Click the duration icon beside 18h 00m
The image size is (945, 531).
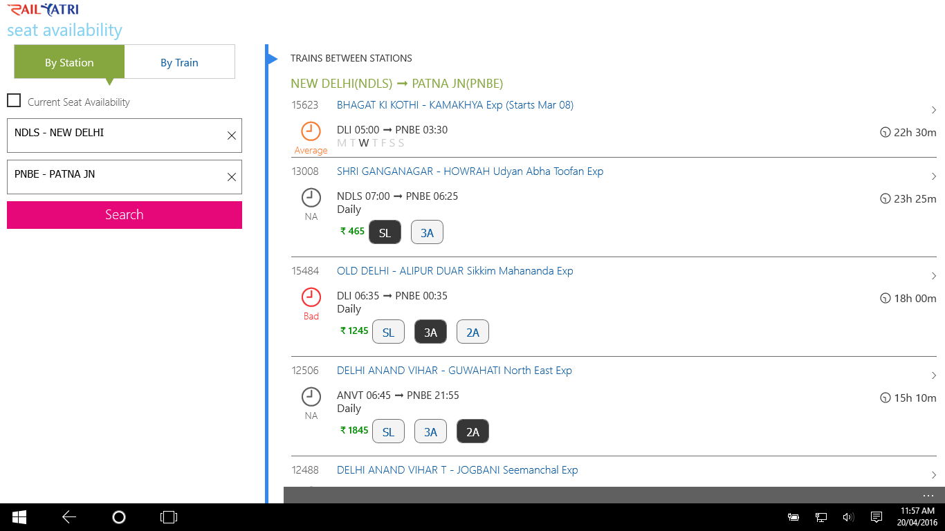(x=885, y=299)
